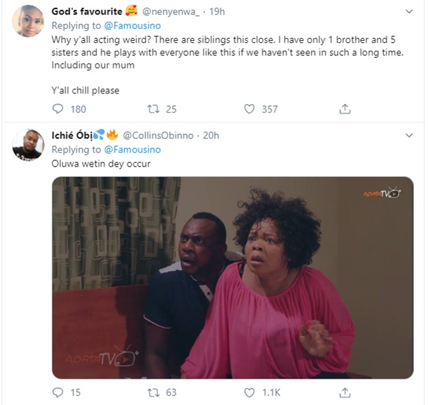This screenshot has height=405, width=429.
Task: Retweet the tweet by @nenyenwa_
Action: pos(153,109)
